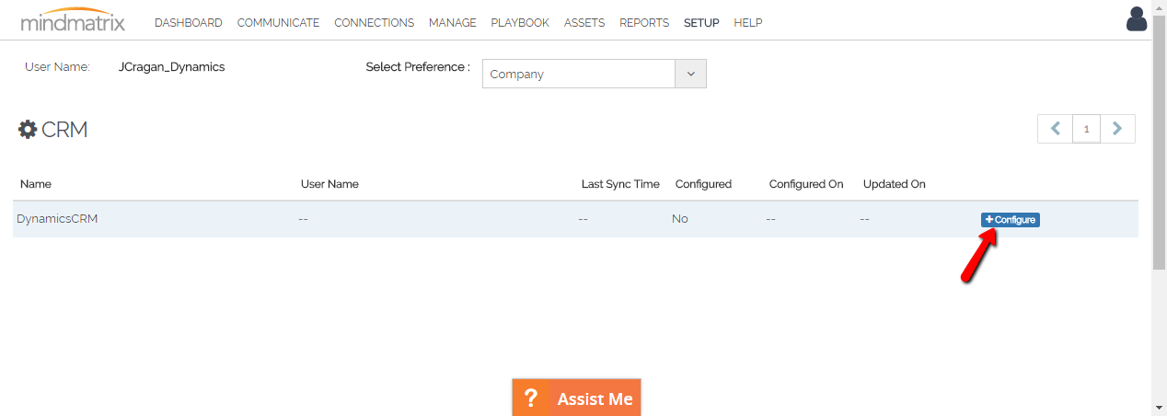Open the ASSETS menu
This screenshot has height=416, width=1167.
coord(584,23)
